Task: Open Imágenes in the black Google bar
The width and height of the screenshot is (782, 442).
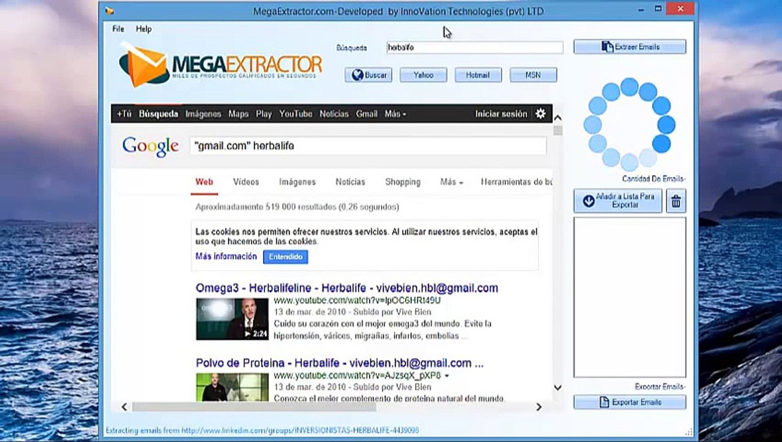Action: pos(203,114)
